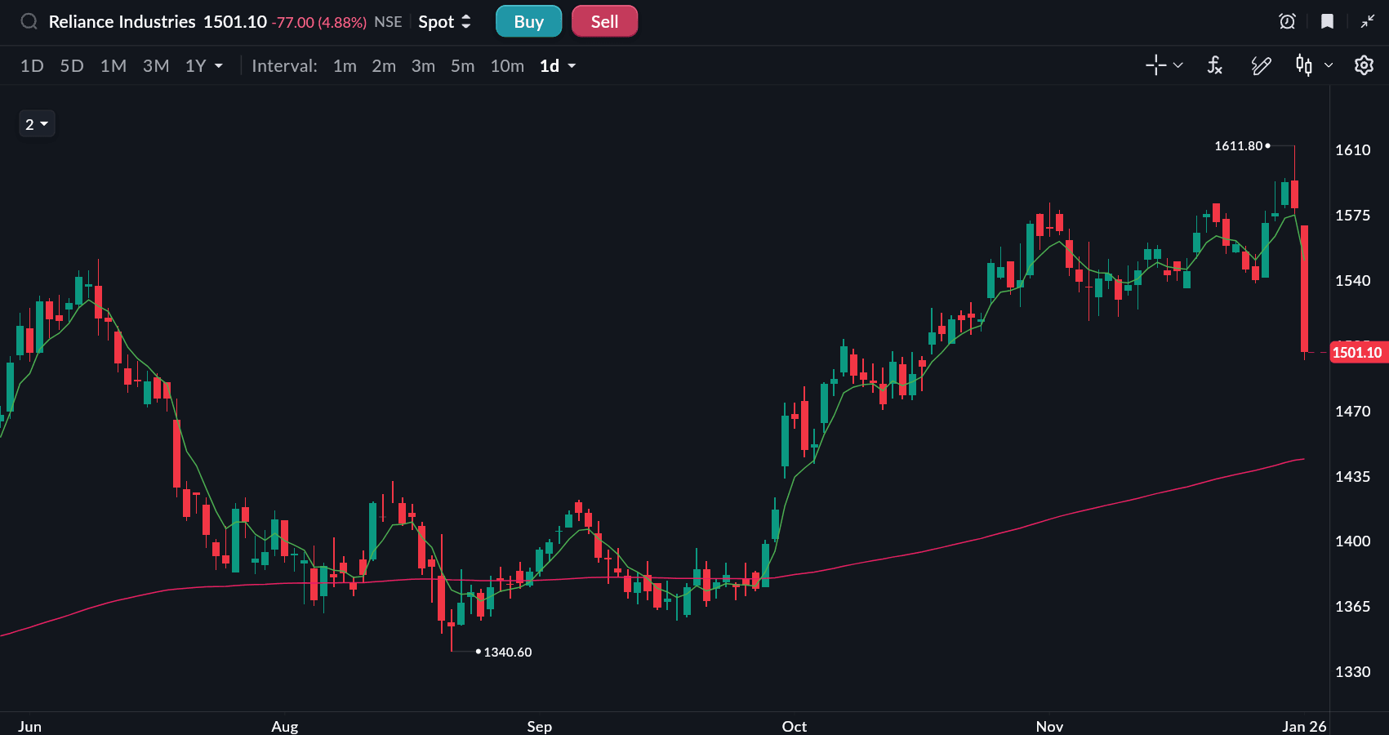
Task: Select the 10m interval option
Action: (507, 66)
